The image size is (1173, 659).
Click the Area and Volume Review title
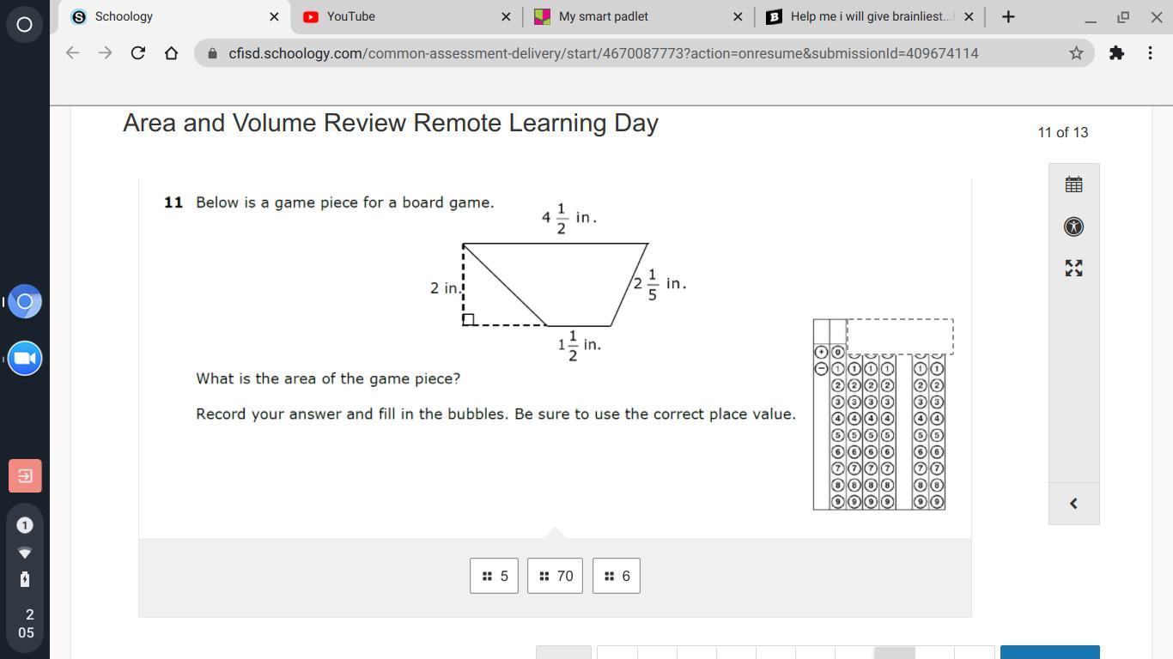tap(391, 123)
